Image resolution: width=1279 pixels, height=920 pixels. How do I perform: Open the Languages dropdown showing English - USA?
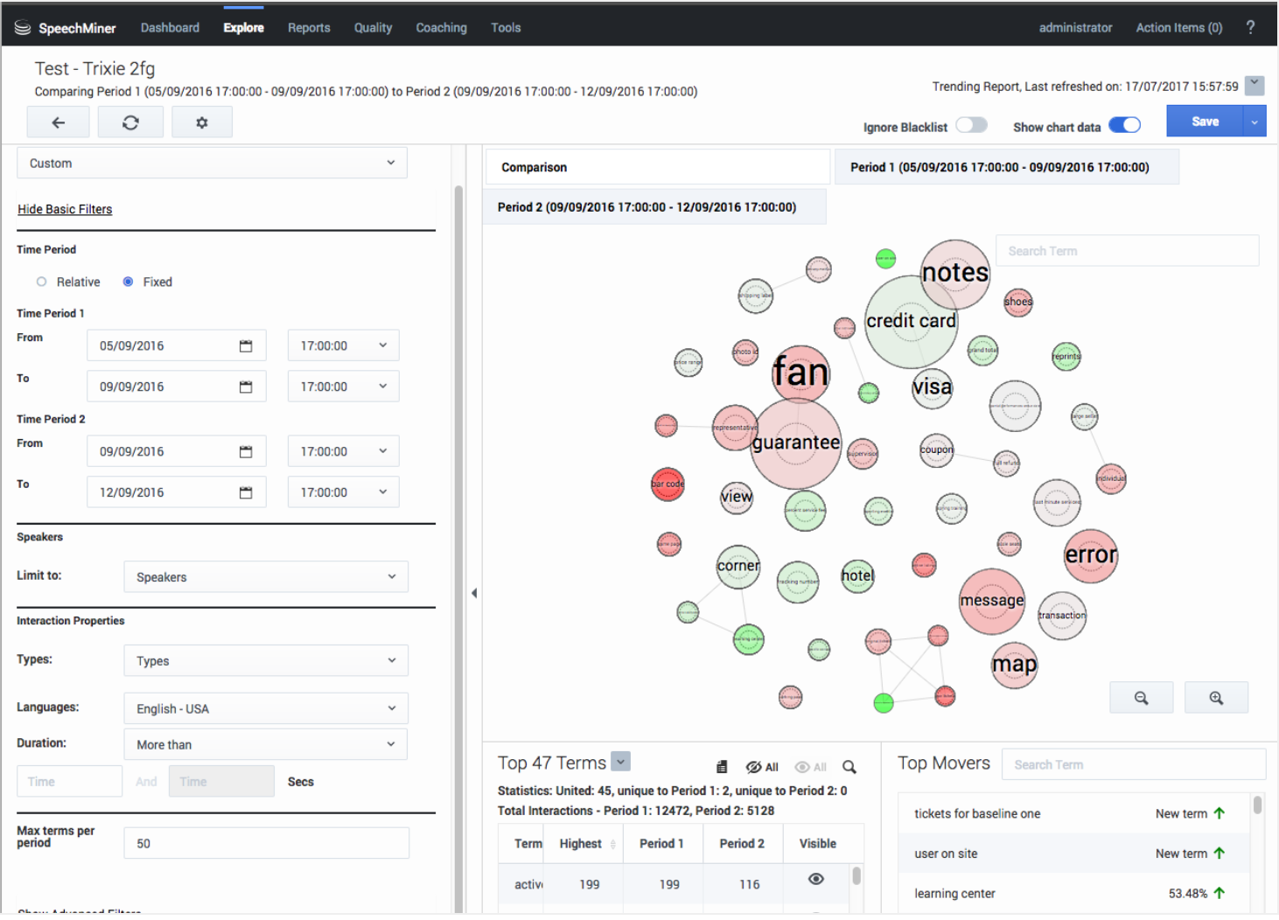(x=266, y=708)
